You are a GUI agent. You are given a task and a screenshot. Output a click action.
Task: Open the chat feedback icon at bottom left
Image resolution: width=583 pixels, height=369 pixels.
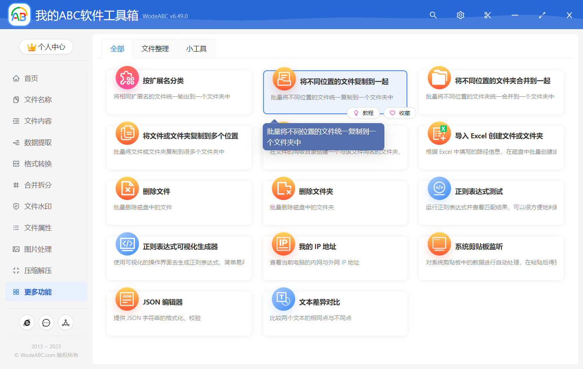[x=46, y=322]
